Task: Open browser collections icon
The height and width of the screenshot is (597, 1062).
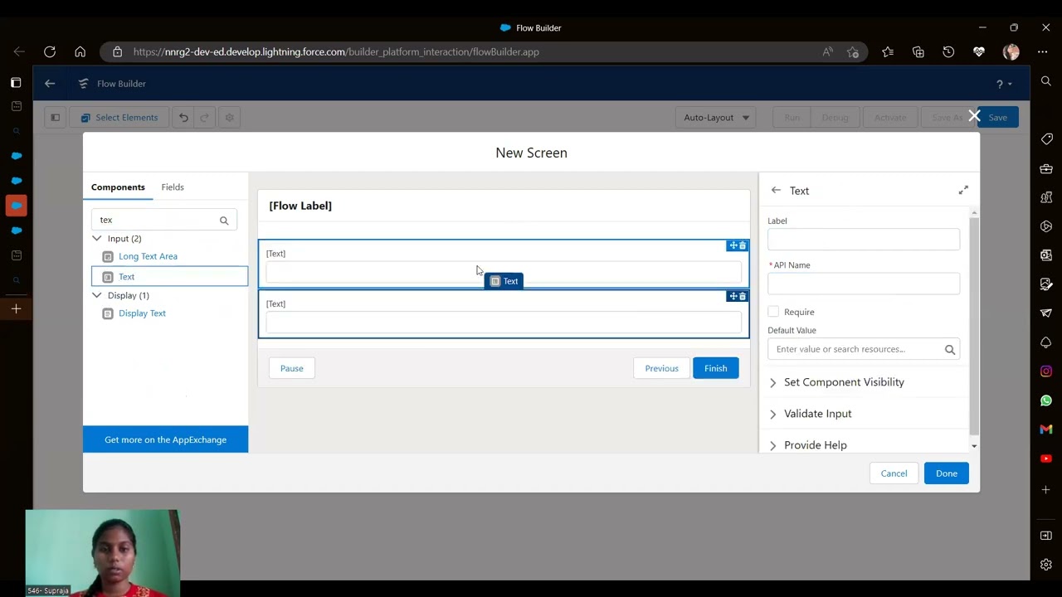Action: point(918,52)
